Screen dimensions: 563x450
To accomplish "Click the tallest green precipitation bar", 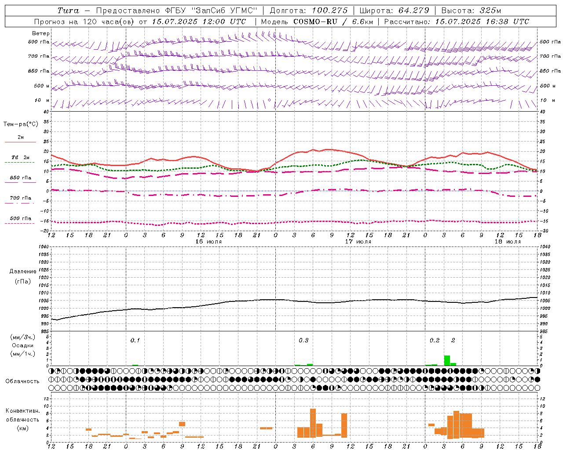I will click(x=447, y=360).
